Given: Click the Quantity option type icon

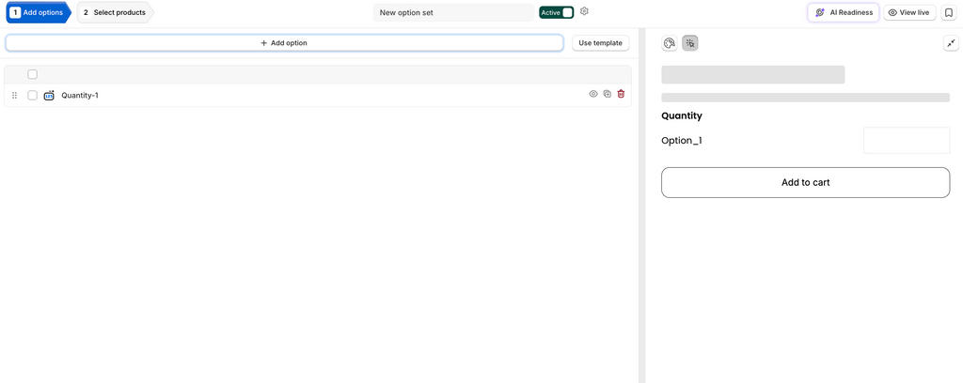Looking at the screenshot, I should coord(49,95).
